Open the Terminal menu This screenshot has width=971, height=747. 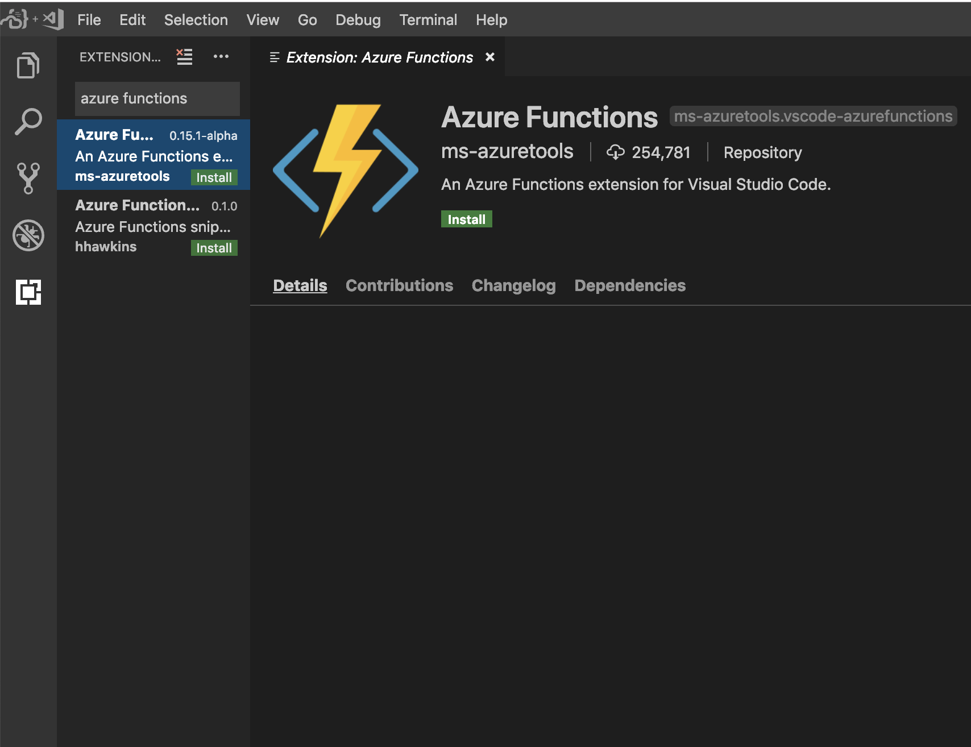(x=428, y=20)
